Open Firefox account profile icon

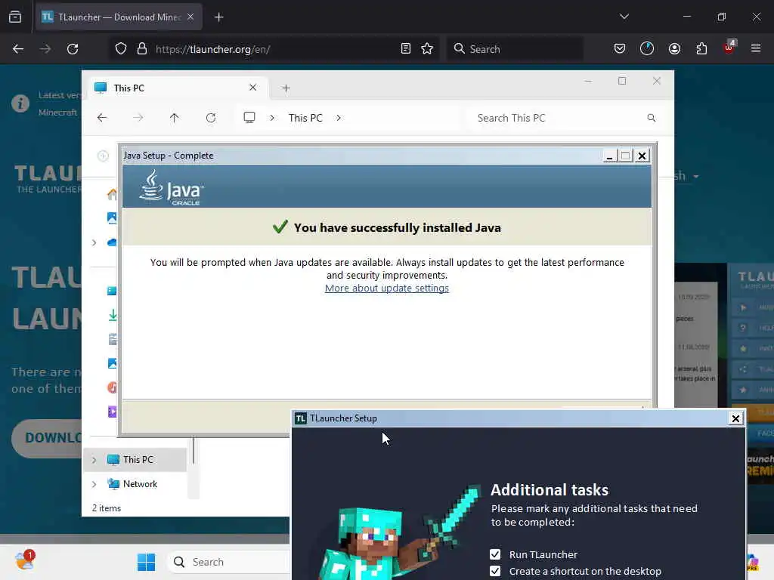(x=674, y=48)
